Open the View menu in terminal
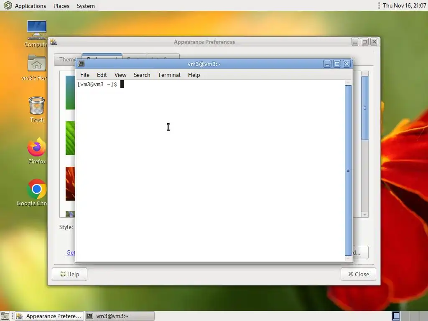Screen dimensions: 428x321 [120, 75]
